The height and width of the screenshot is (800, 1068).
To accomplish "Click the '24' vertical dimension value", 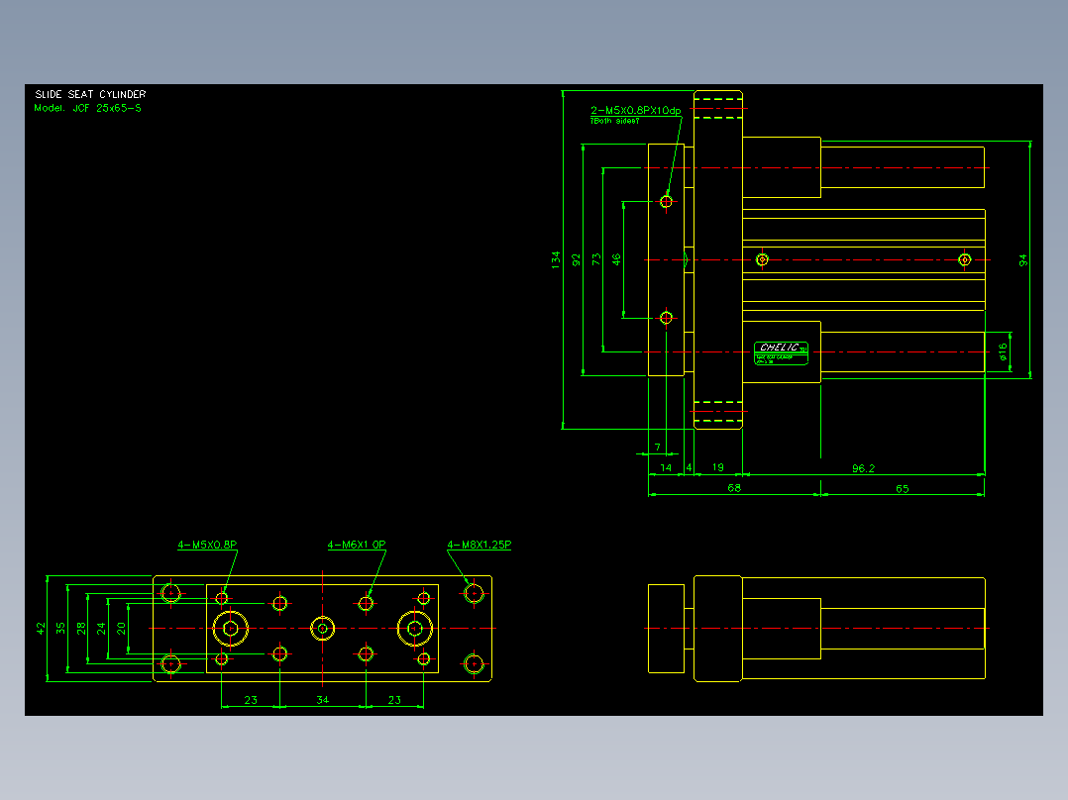I will pos(101,629).
